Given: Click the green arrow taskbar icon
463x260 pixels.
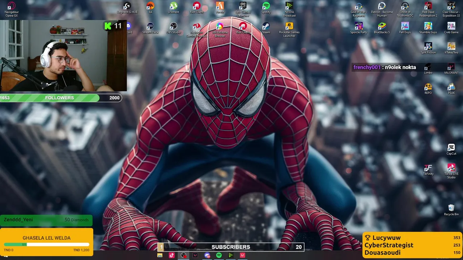Looking at the screenshot, I should point(231,255).
